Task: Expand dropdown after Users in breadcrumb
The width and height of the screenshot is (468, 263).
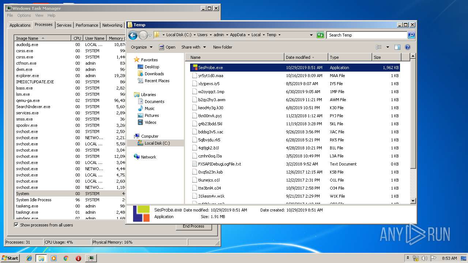Action: click(x=210, y=35)
